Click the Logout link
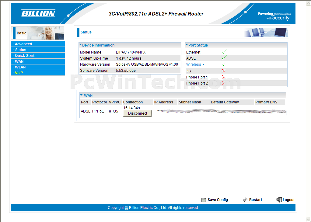 pos(288,200)
